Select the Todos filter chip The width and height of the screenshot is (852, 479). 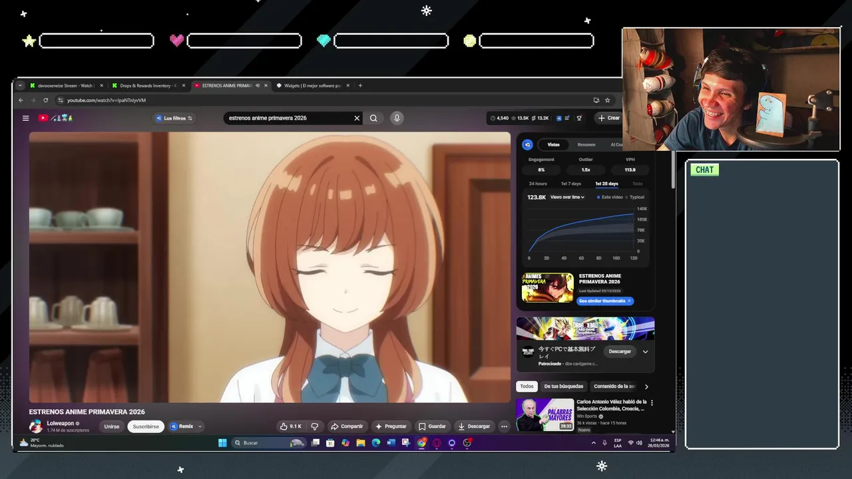point(527,387)
